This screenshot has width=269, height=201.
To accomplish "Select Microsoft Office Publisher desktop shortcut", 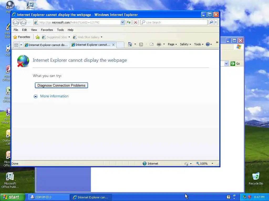I will tap(10, 181).
